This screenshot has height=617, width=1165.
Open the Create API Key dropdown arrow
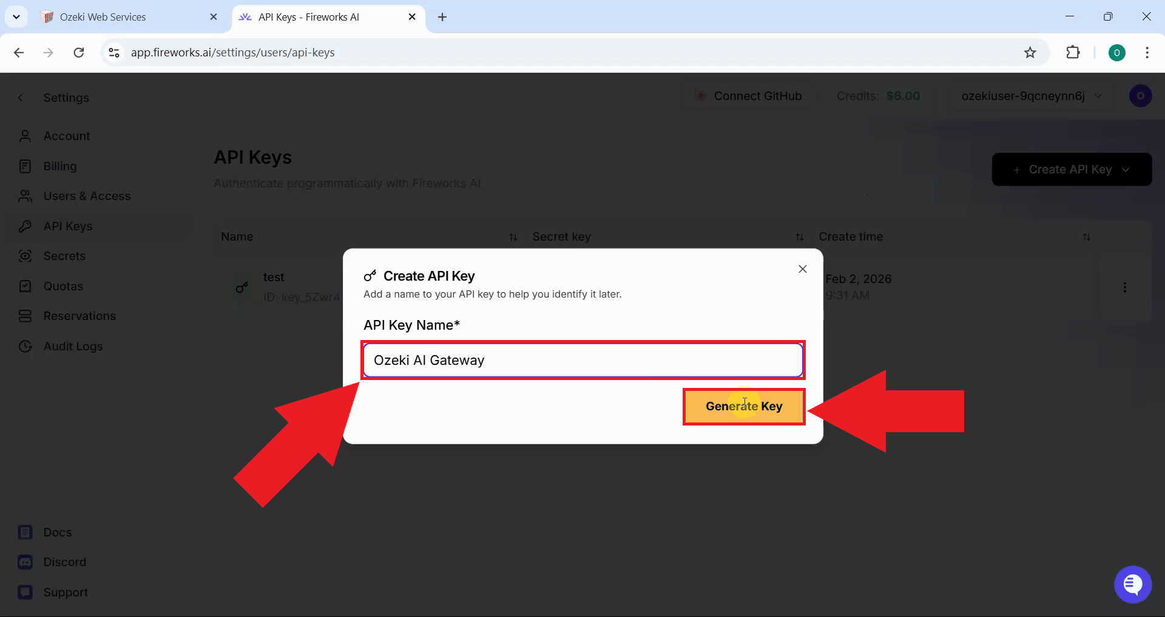[x=1127, y=169]
